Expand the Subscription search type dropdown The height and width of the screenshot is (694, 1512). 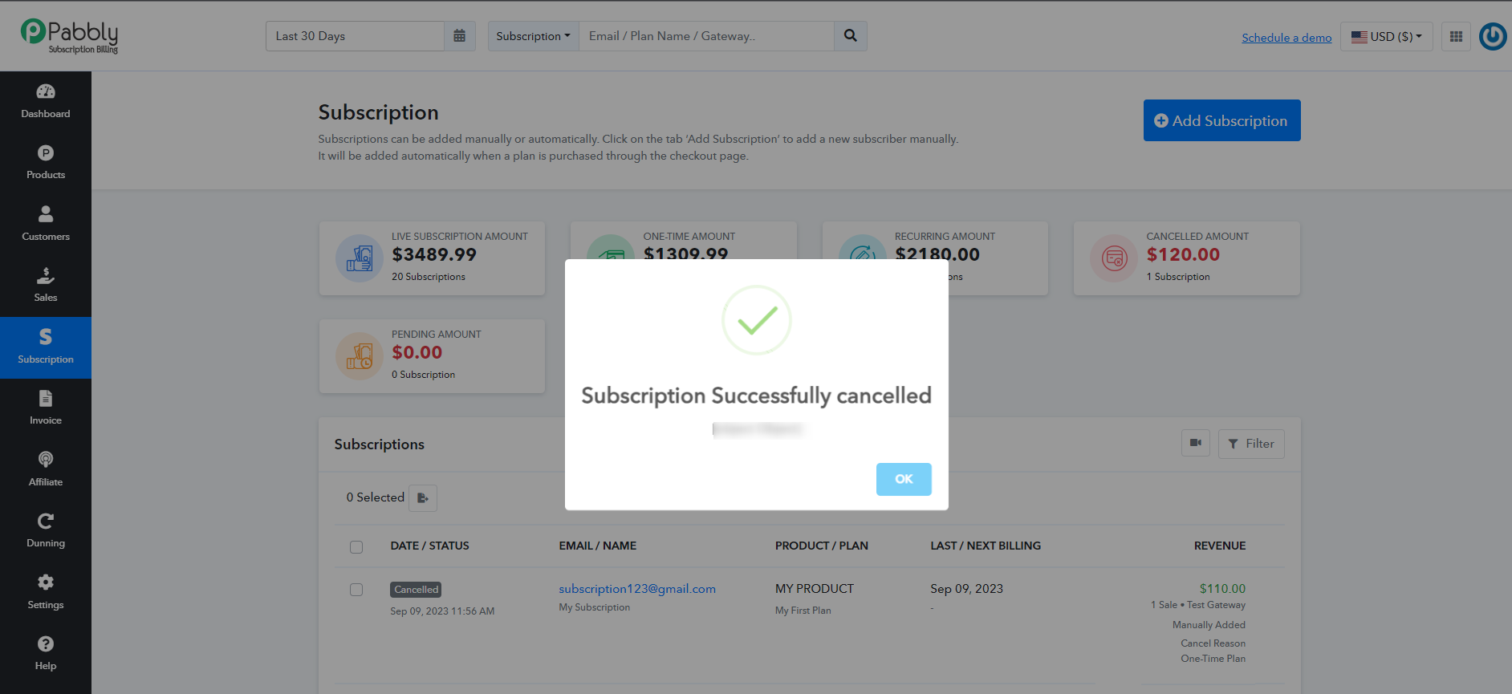click(534, 36)
